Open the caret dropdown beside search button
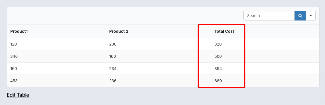The width and height of the screenshot is (325, 105). pyautogui.click(x=311, y=16)
